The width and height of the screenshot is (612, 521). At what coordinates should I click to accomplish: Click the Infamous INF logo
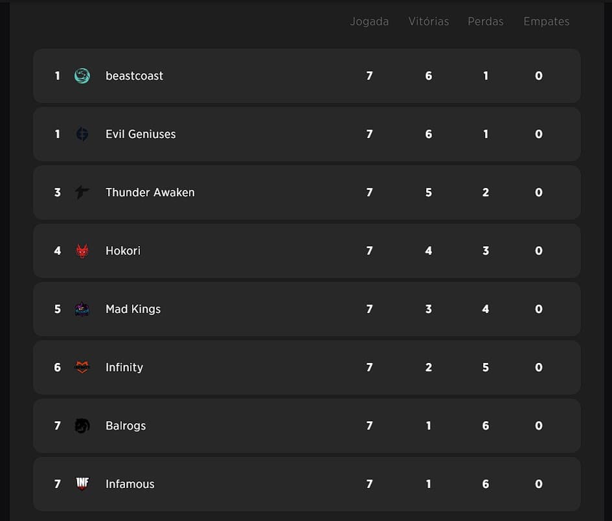tap(82, 483)
